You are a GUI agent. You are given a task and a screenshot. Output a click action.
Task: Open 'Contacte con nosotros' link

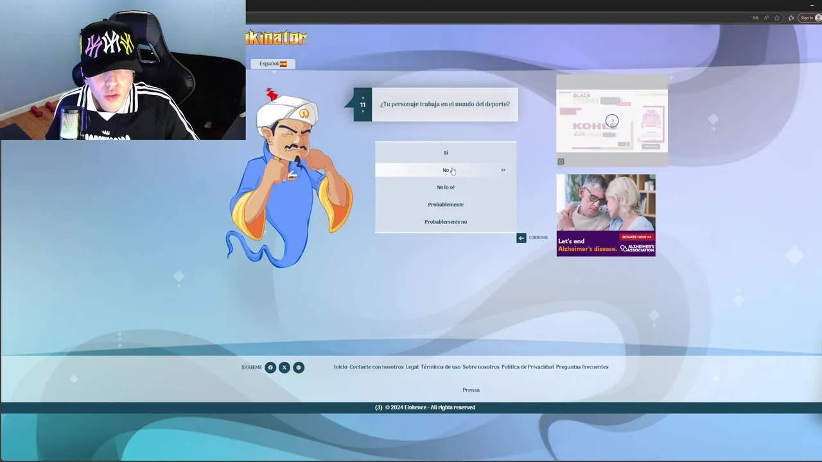tap(376, 367)
